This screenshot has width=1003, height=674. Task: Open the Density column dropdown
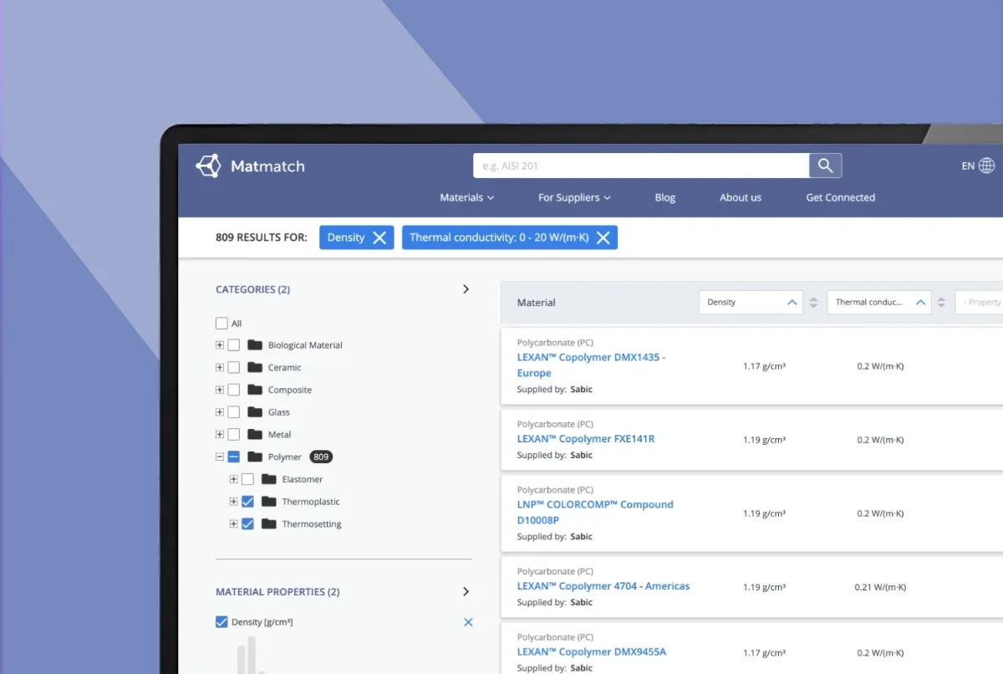[x=751, y=302]
